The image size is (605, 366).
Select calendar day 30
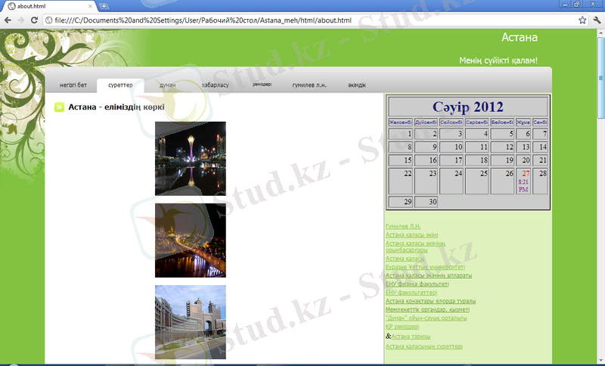coord(426,202)
